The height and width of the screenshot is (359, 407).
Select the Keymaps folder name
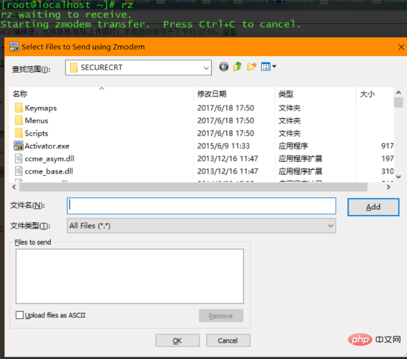tap(41, 108)
